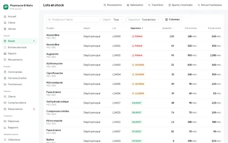
Task: Click the Entrées de stock scan icon
Action: point(5,48)
